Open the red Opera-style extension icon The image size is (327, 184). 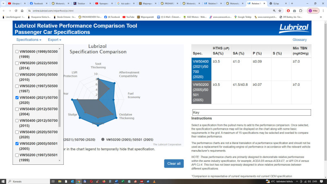click(x=288, y=11)
